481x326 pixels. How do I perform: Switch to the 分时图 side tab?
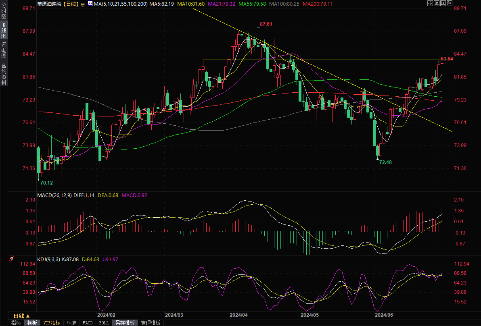[x=4, y=13]
